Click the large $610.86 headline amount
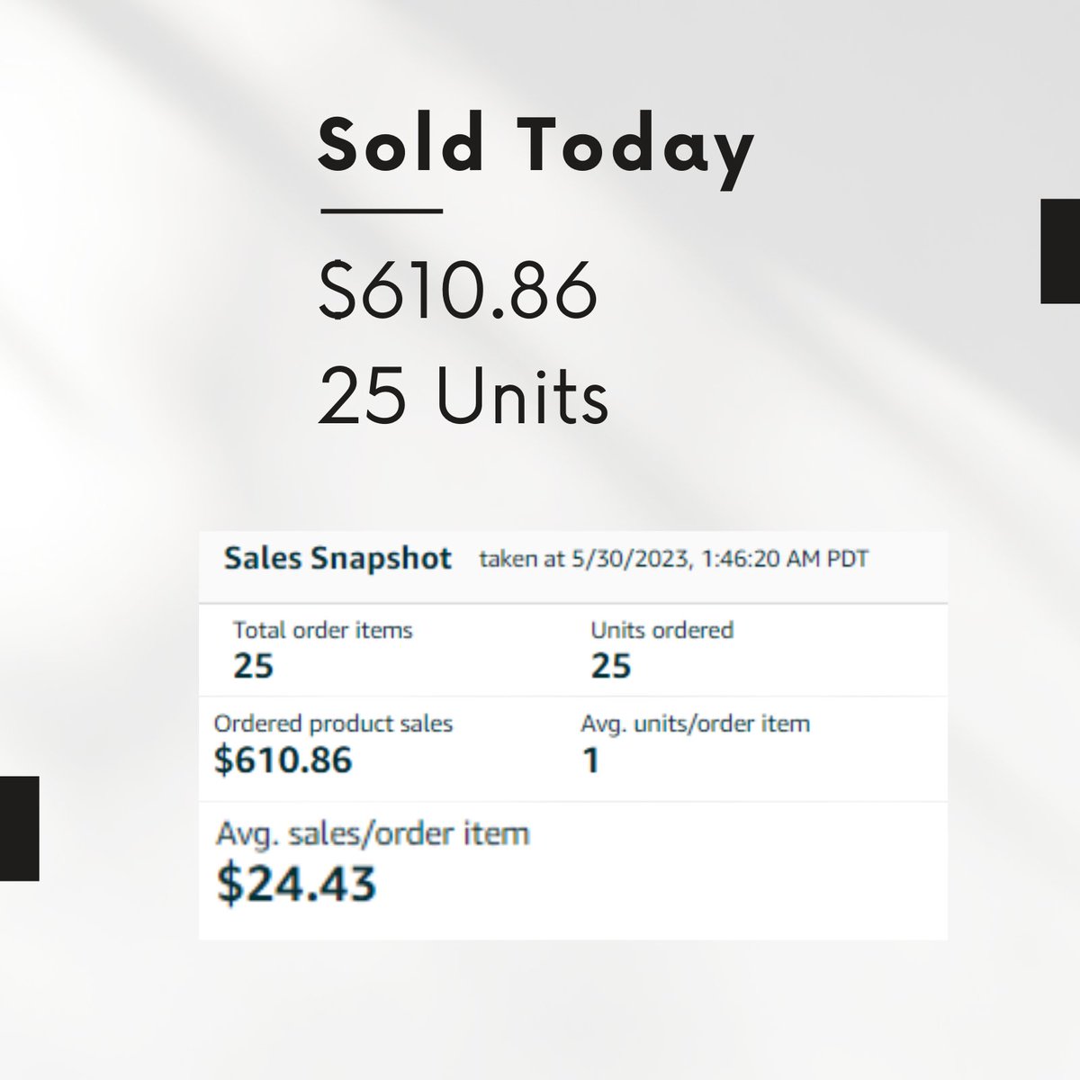The height and width of the screenshot is (1080, 1080). pos(458,291)
